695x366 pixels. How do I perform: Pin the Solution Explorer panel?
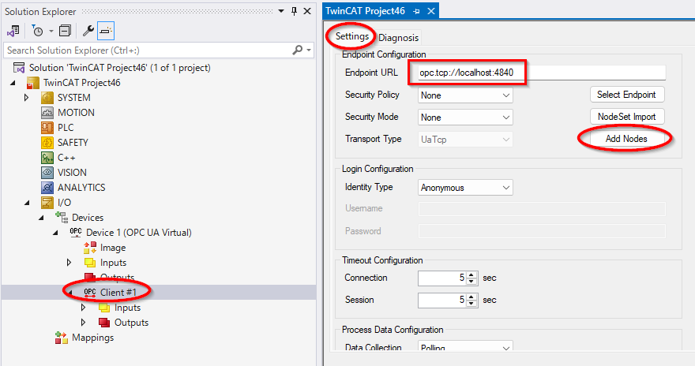click(x=295, y=11)
